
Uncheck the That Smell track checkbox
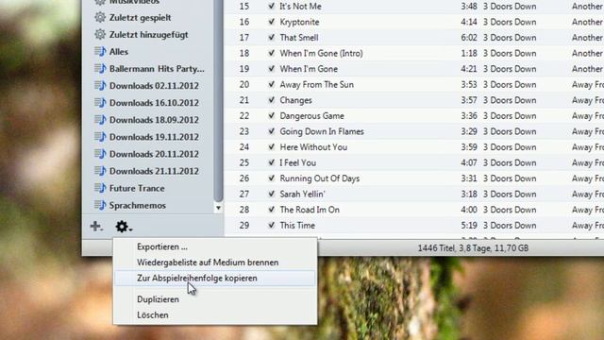(272, 38)
